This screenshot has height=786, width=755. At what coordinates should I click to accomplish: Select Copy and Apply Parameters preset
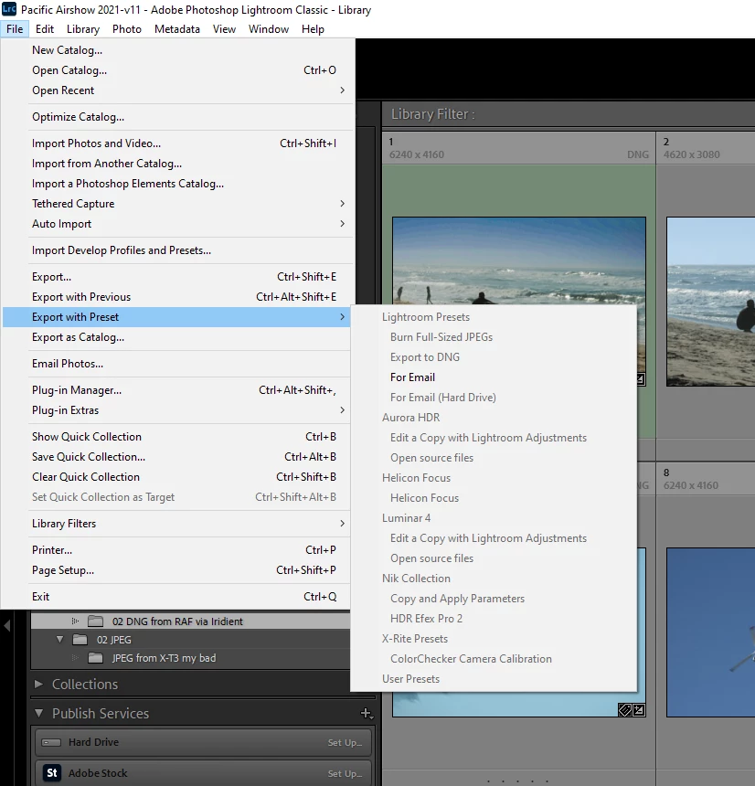pyautogui.click(x=494, y=598)
